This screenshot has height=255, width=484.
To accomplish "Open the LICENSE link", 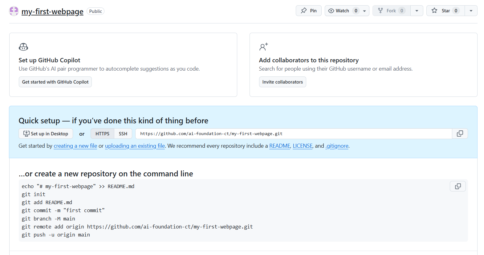I will pos(303,146).
